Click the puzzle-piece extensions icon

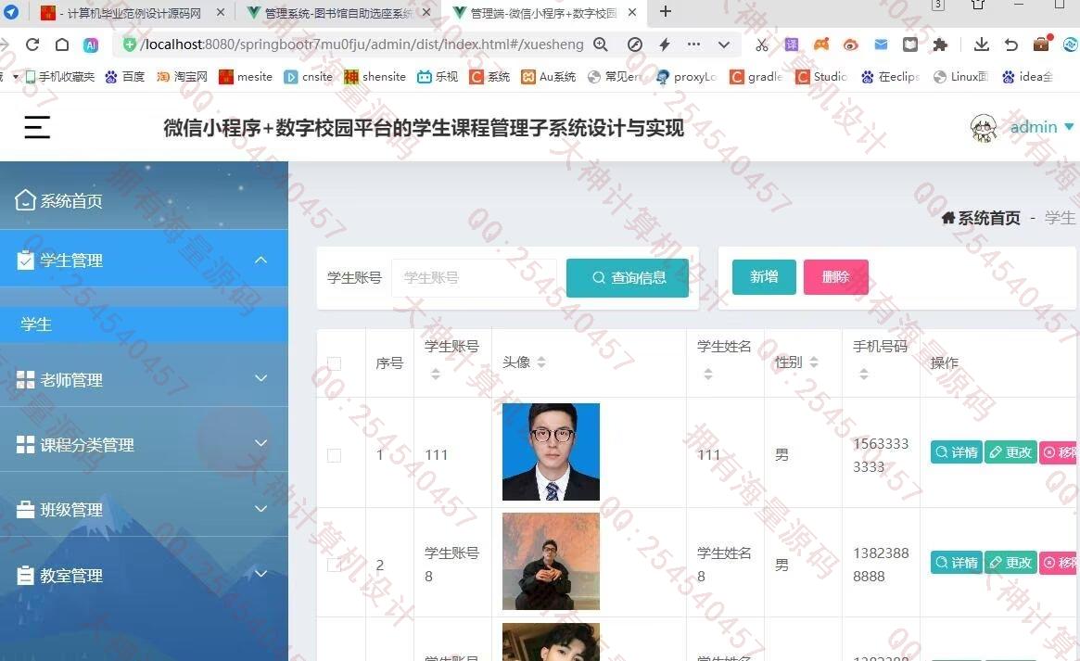click(x=940, y=44)
